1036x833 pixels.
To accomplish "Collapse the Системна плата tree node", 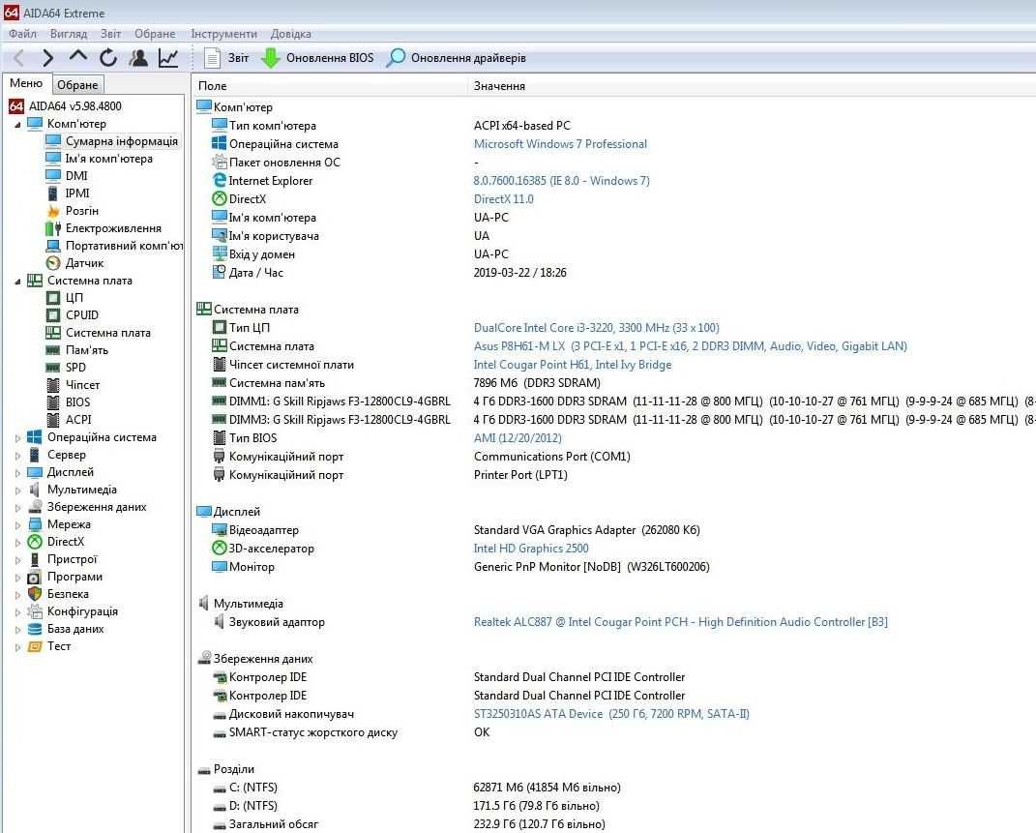I will (x=17, y=282).
